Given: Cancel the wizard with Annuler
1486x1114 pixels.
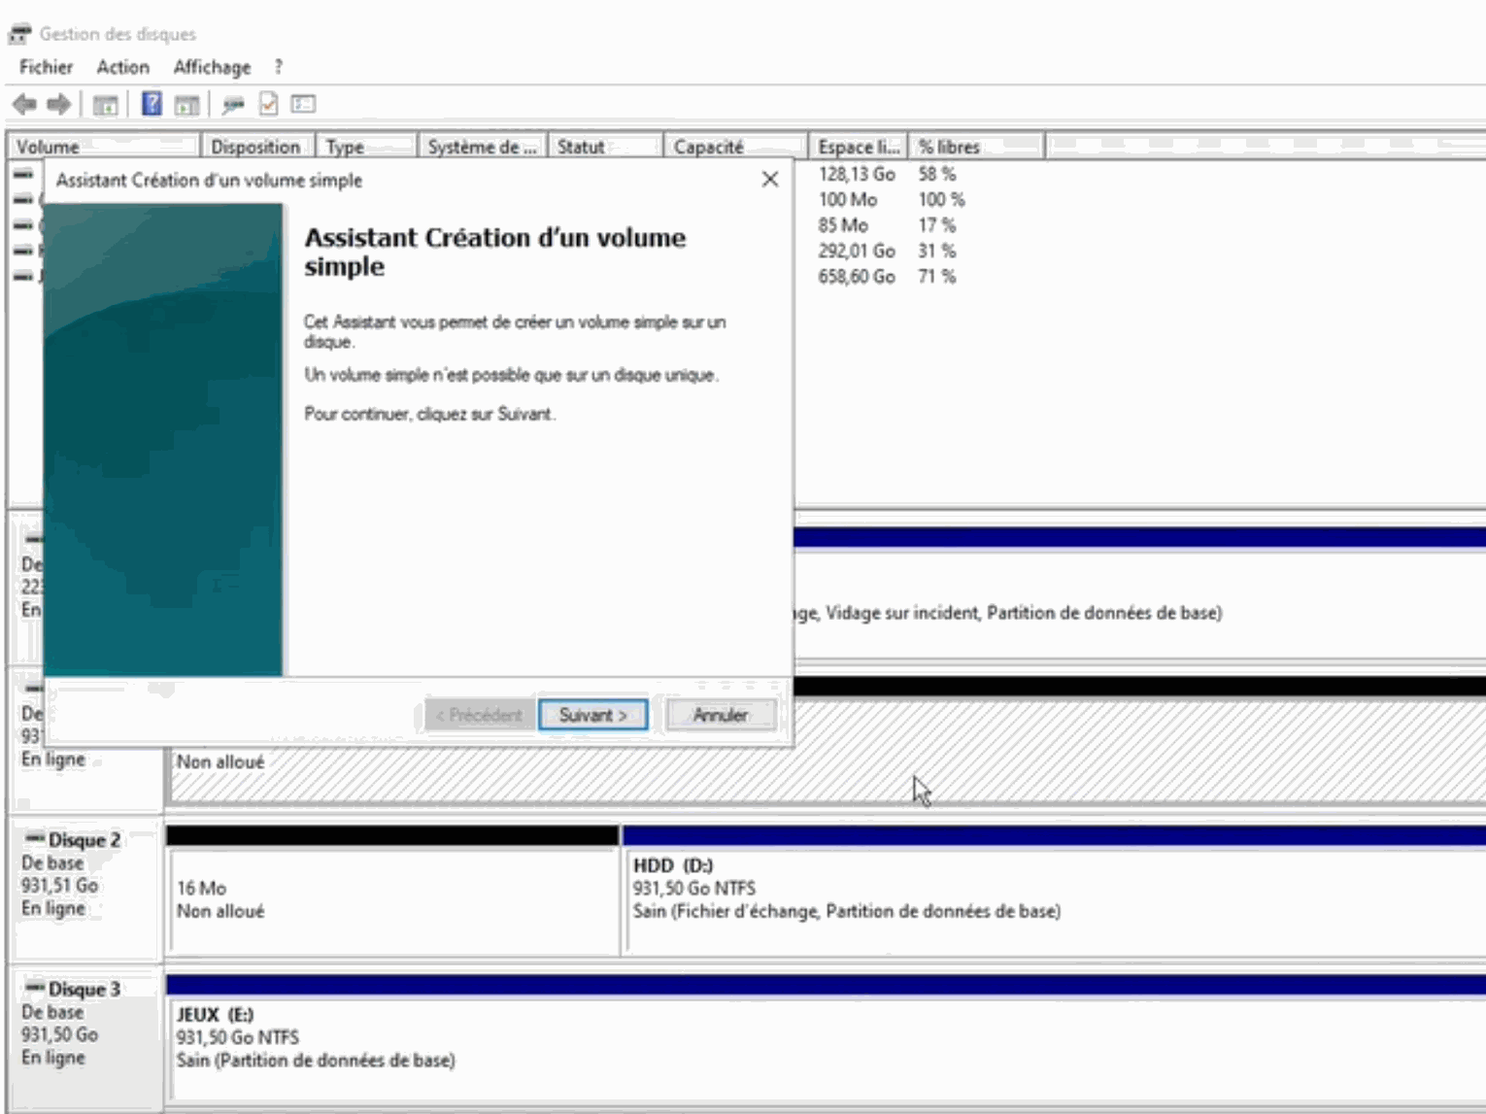Looking at the screenshot, I should pyautogui.click(x=720, y=715).
